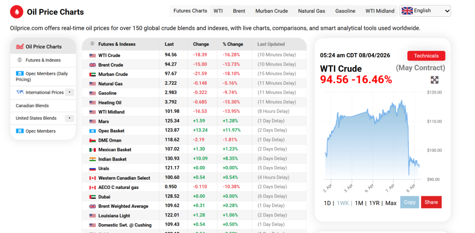Click the US flag next to WTI Crude
The height and width of the screenshot is (233, 475).
tap(93, 56)
